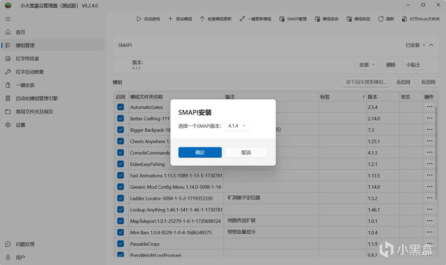This screenshot has width=446, height=265.
Task: Sort by 模组文件夹名称 column header
Action: 176,97
